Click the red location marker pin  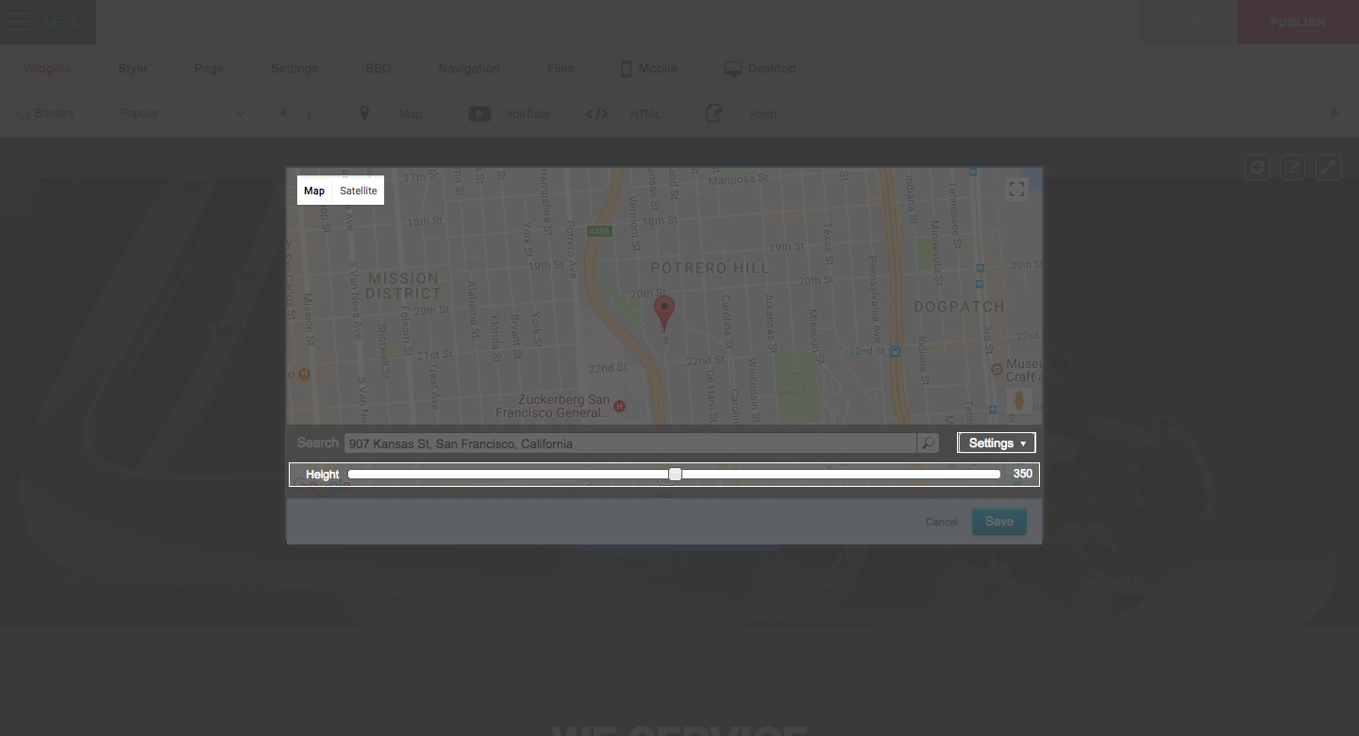point(664,312)
